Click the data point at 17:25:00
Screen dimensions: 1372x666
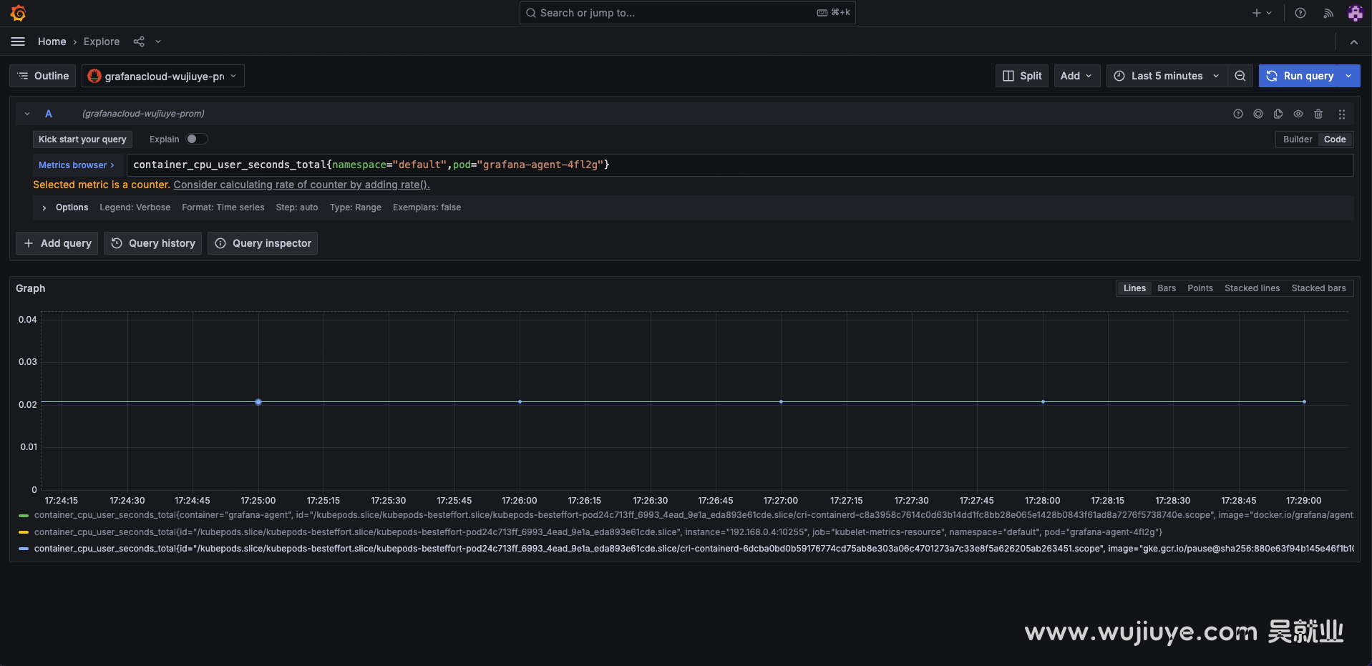click(x=258, y=402)
